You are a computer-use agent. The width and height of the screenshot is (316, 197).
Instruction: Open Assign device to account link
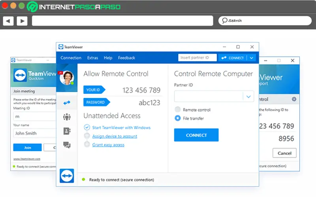115,136
